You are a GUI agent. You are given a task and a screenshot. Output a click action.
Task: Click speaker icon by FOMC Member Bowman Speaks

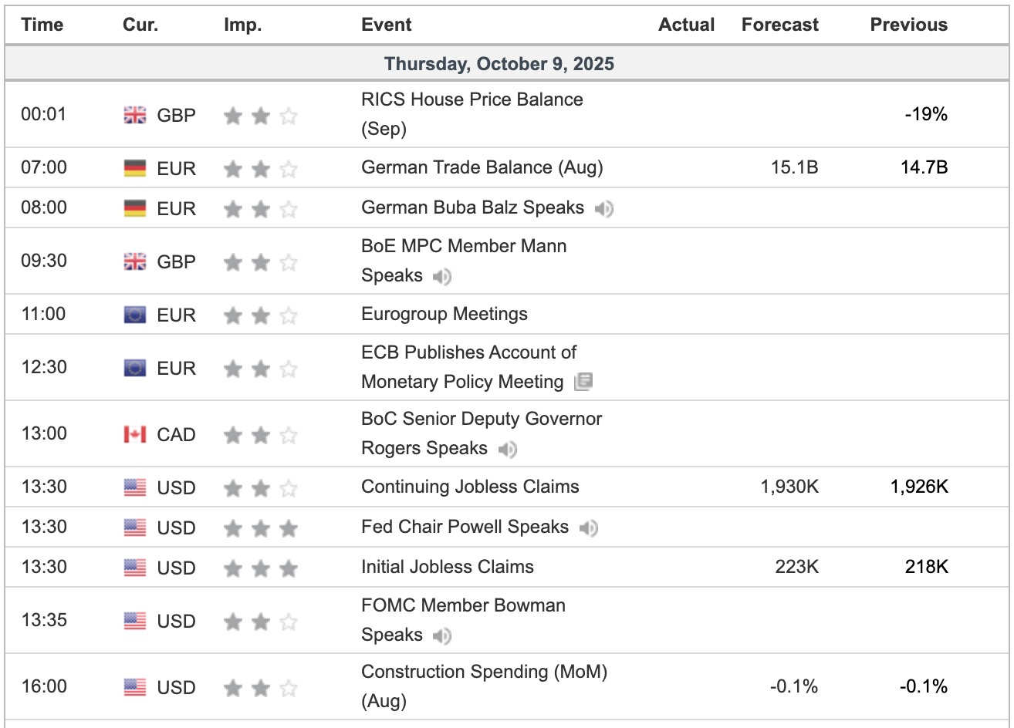click(x=441, y=635)
